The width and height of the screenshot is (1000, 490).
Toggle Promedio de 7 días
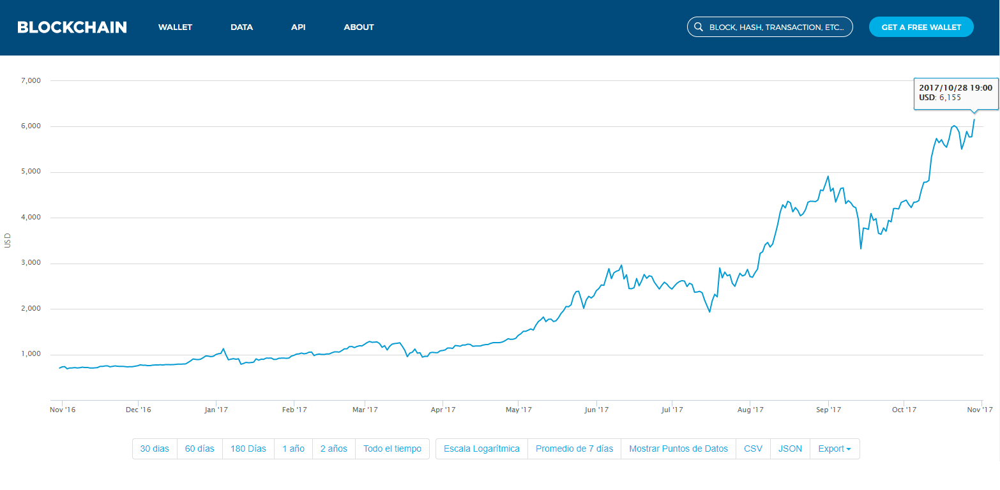click(x=574, y=449)
